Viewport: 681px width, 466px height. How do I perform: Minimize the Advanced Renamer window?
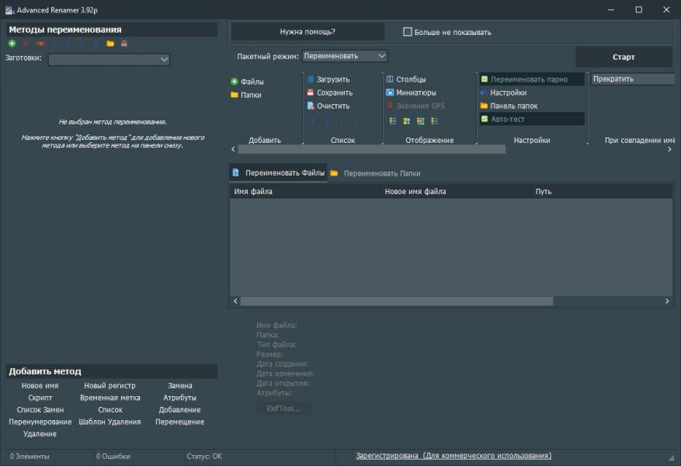[x=611, y=9]
